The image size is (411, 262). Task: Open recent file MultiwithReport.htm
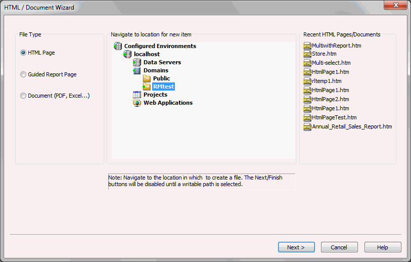pos(336,46)
